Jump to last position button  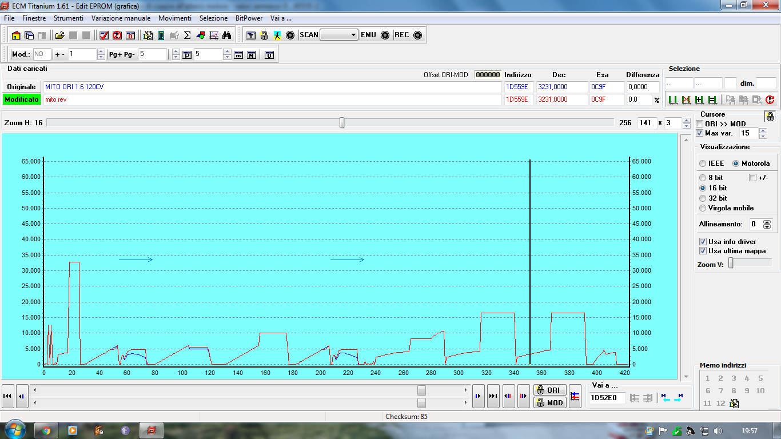tap(493, 396)
